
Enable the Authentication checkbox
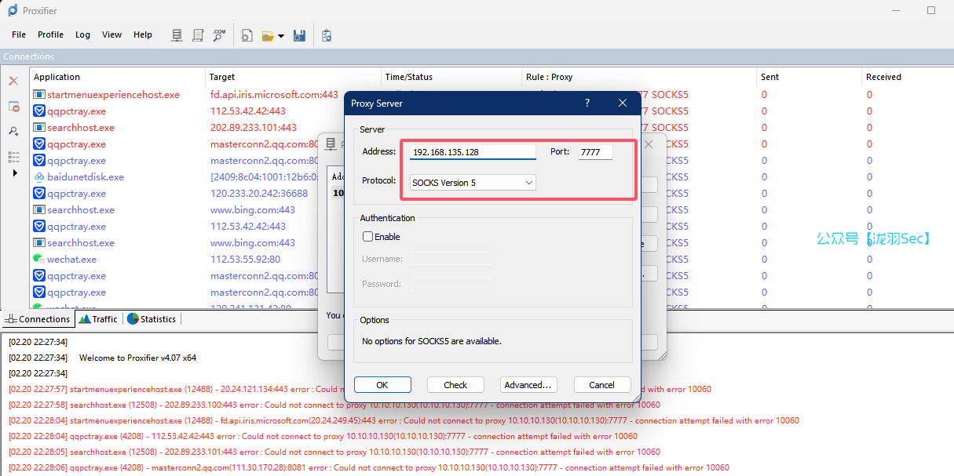(x=367, y=237)
